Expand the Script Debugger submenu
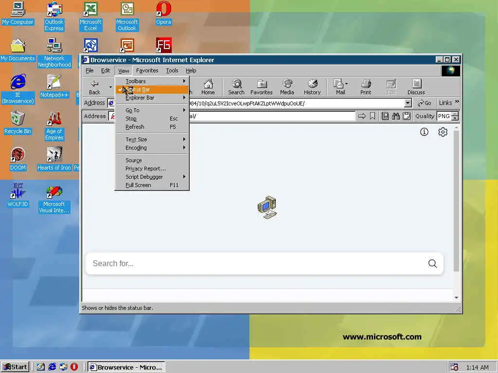Viewport: 498px width, 373px height. (x=152, y=177)
